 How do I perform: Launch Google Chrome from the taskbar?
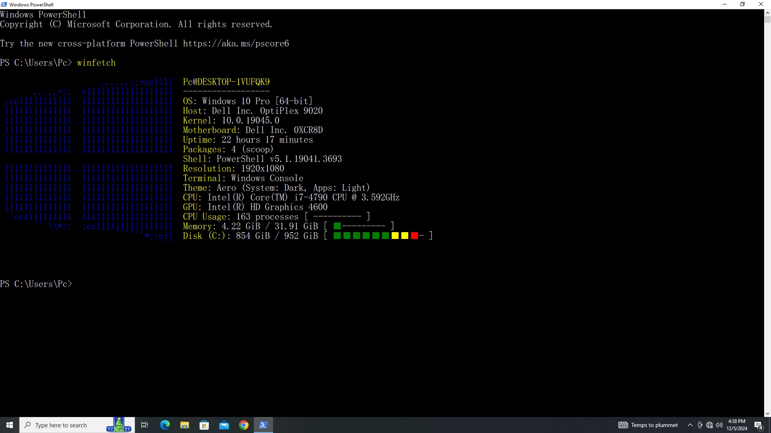point(244,425)
